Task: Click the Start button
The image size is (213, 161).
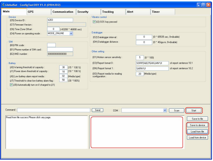Action: click(x=194, y=110)
